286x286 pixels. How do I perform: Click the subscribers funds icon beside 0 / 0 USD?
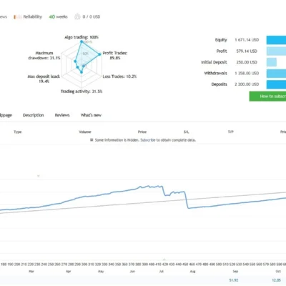tap(77, 16)
